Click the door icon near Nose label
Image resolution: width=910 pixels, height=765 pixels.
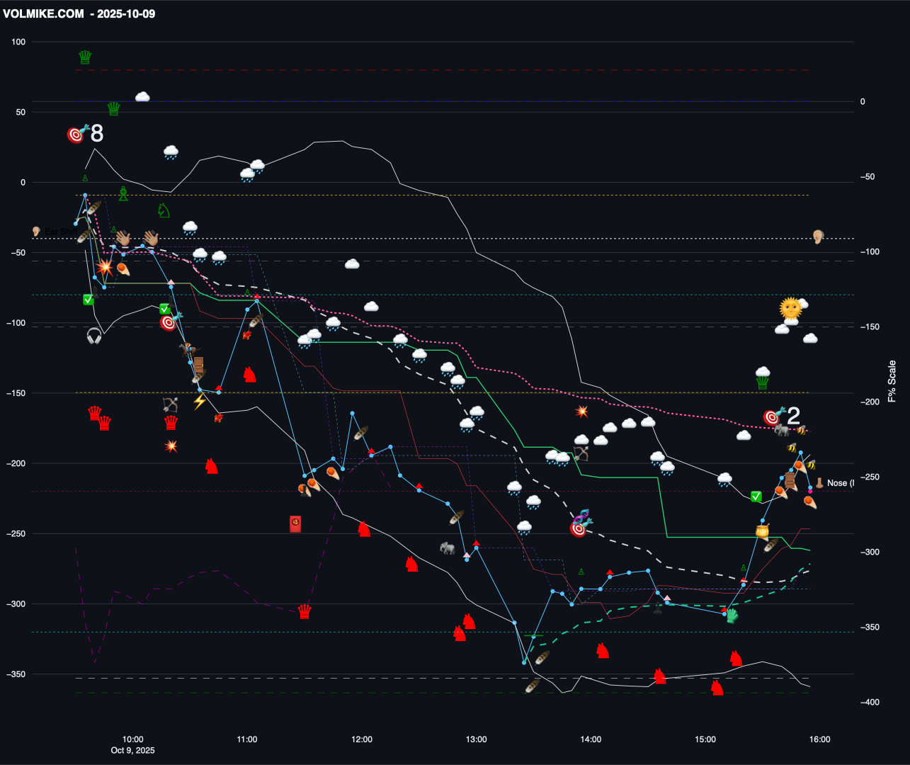coord(790,482)
